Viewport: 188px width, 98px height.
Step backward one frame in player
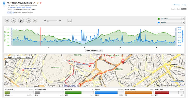pyautogui.click(x=14, y=21)
